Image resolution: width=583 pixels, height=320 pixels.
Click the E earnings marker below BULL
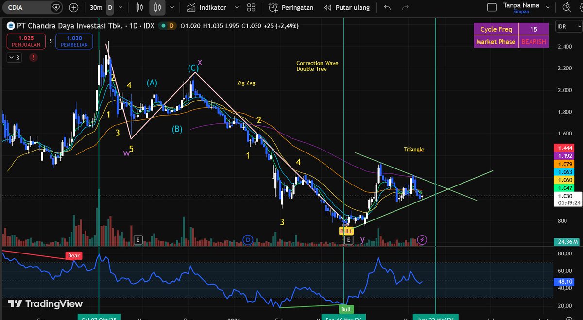pos(348,240)
